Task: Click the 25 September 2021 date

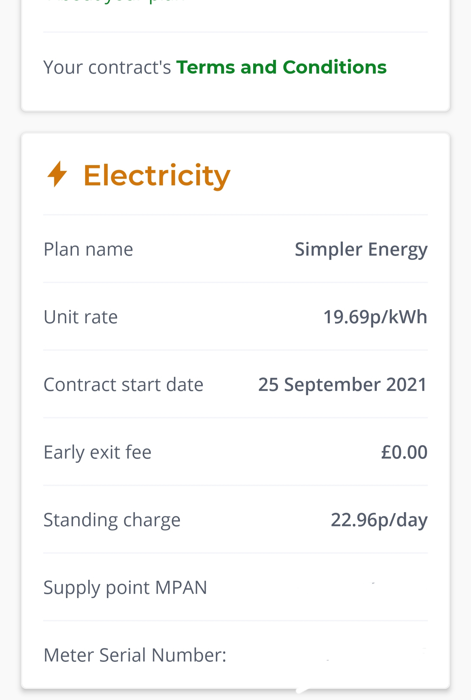Action: pyautogui.click(x=342, y=385)
